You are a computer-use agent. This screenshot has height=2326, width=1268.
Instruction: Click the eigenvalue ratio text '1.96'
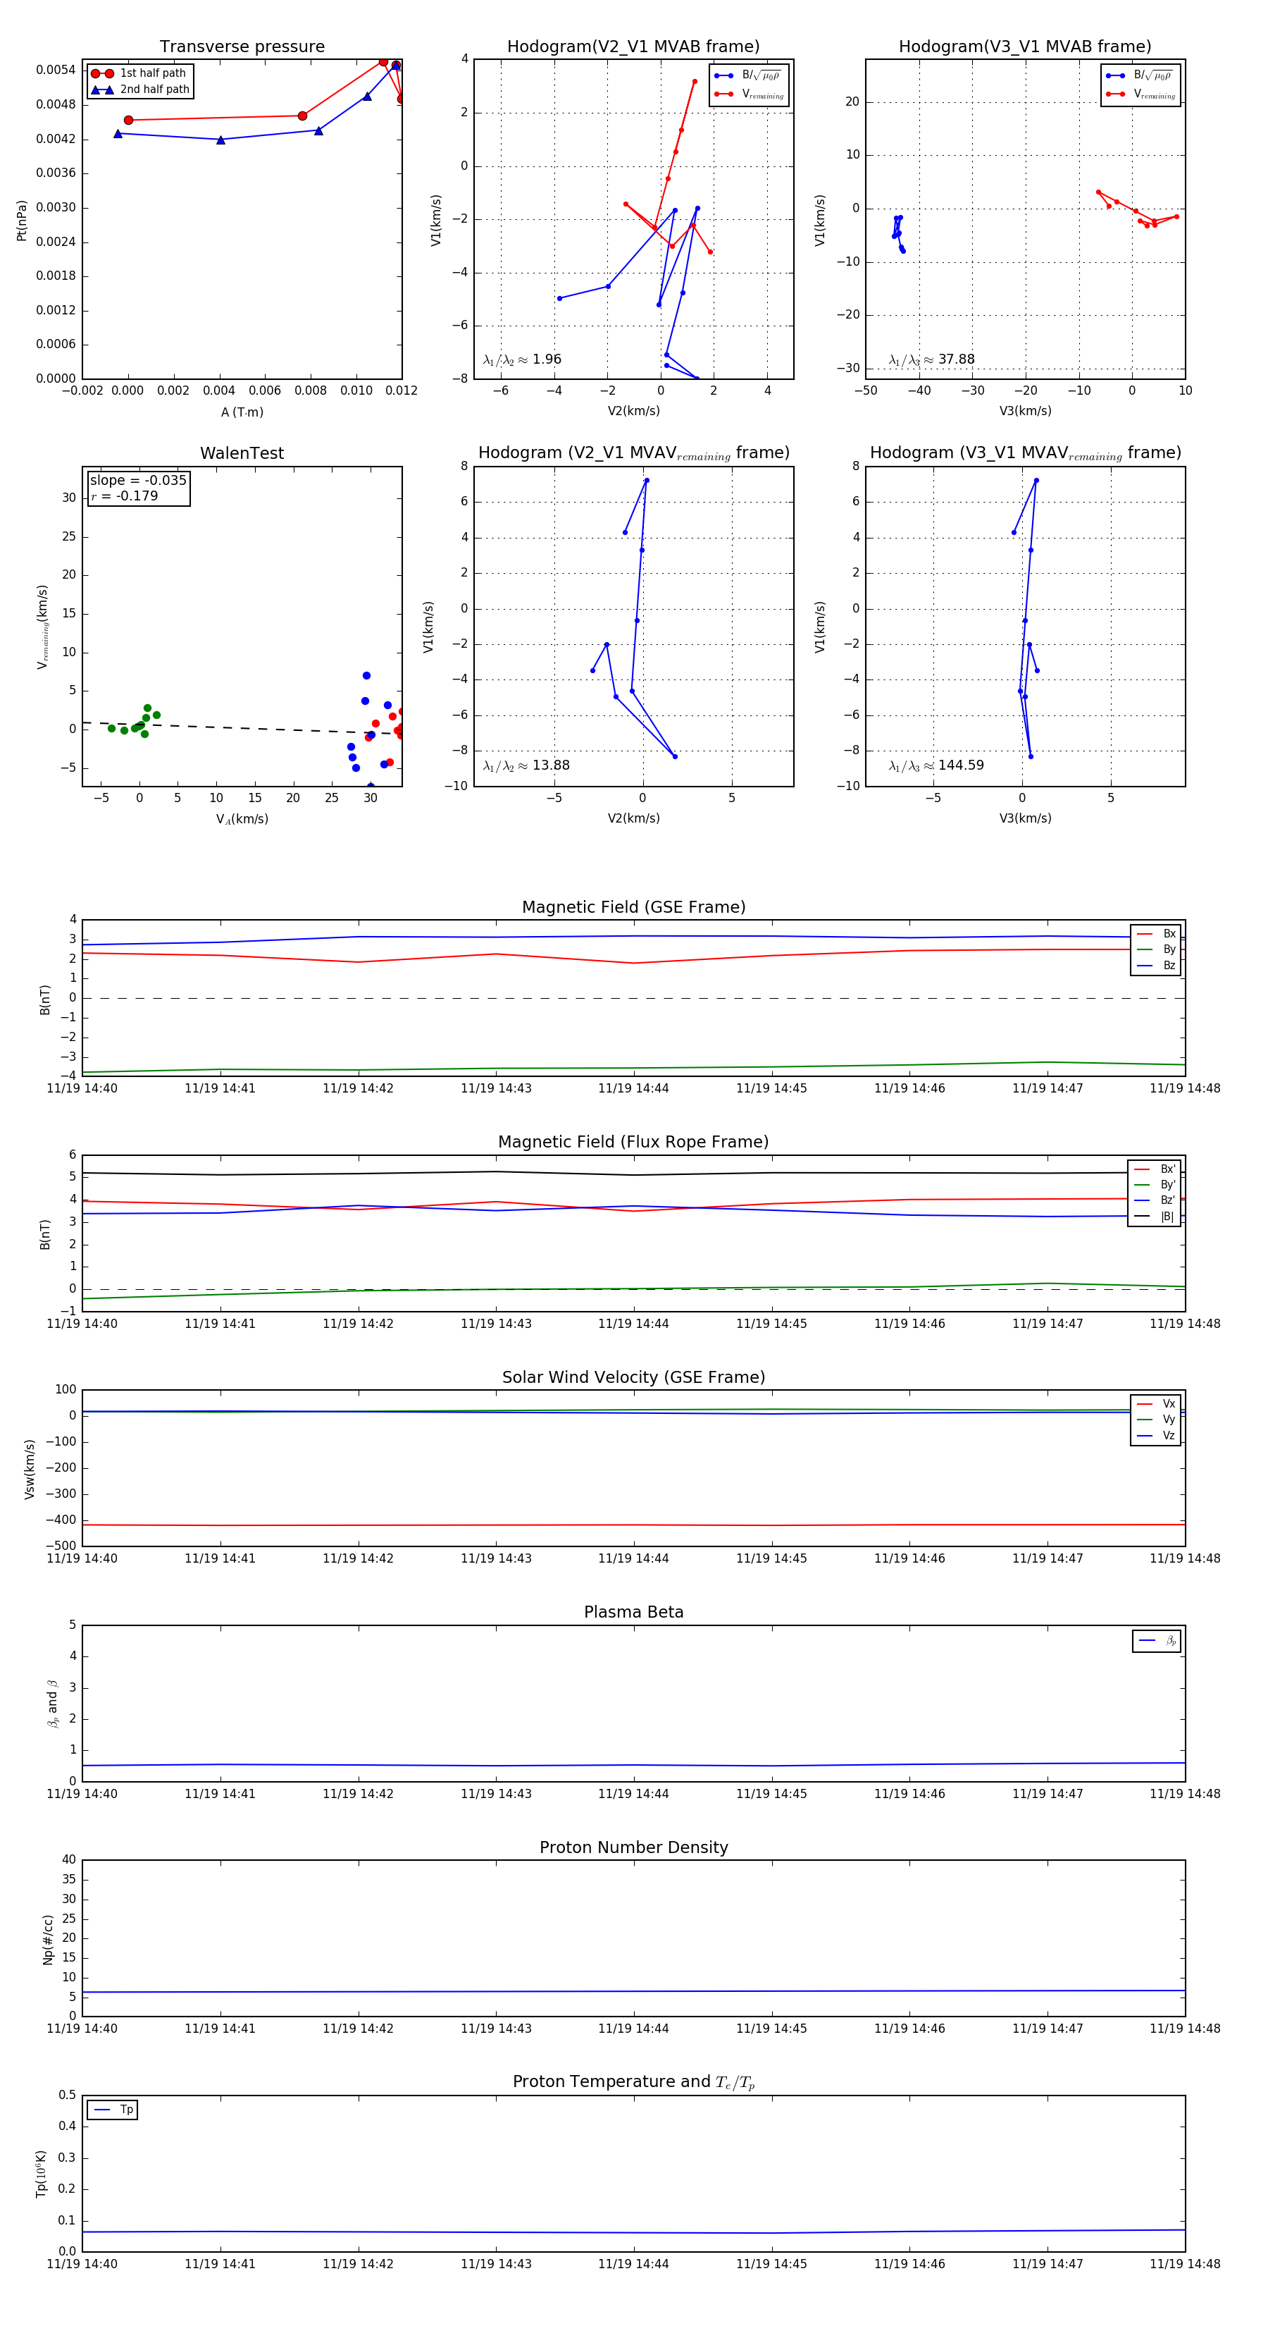(x=547, y=359)
